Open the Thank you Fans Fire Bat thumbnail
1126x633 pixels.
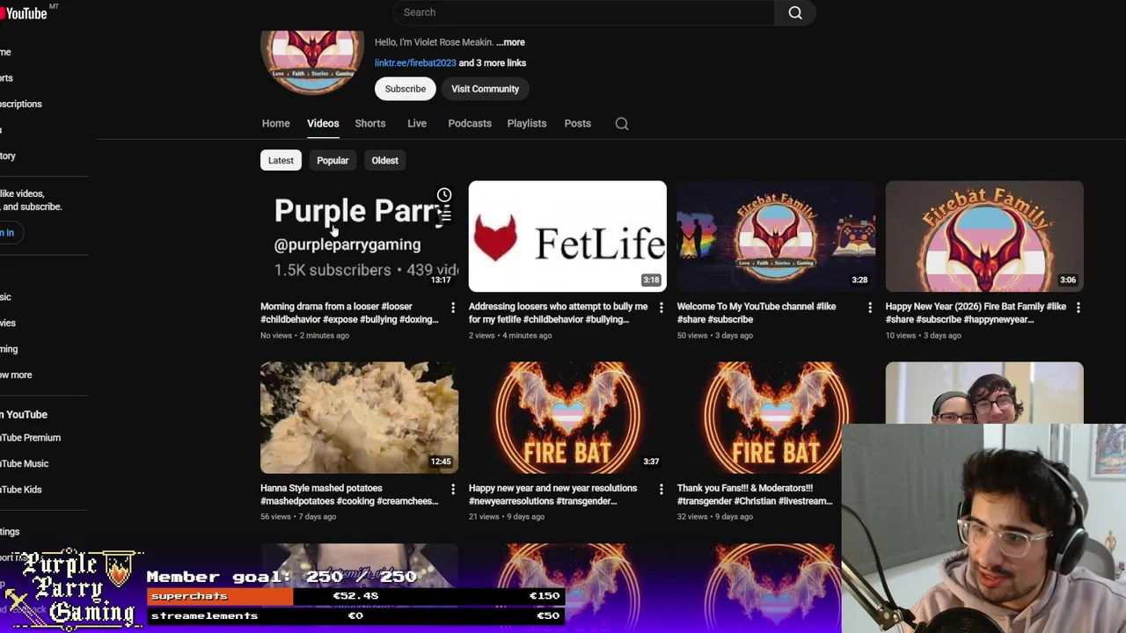776,418
